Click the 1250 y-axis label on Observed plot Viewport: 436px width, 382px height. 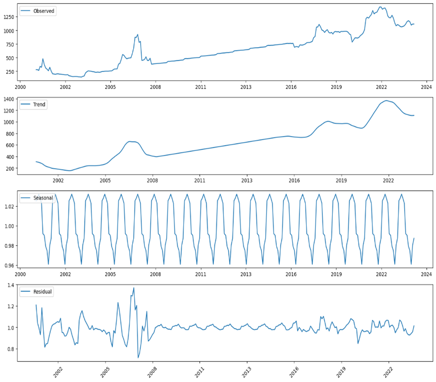click(x=9, y=17)
